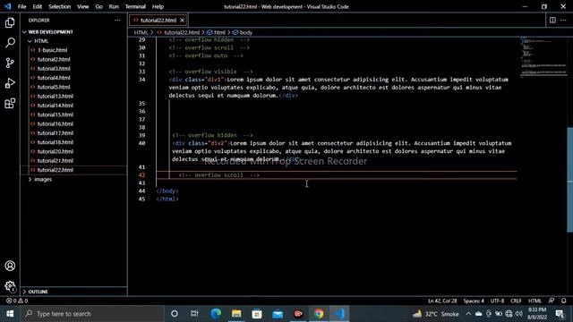Open the Manage gear icon
573x322 pixels.
(10, 286)
